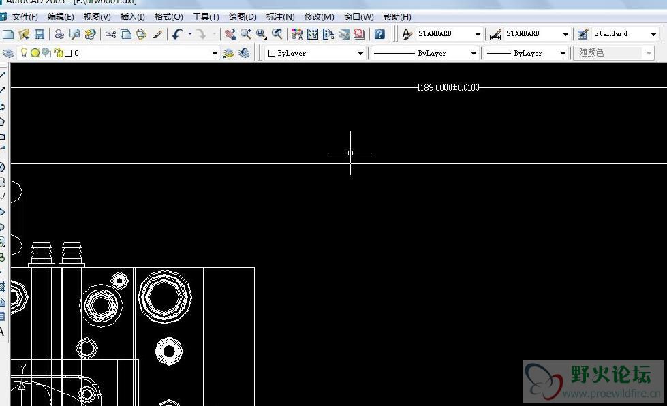Click the Publish icon in the toolbar
This screenshot has width=667, height=406.
tap(90, 34)
